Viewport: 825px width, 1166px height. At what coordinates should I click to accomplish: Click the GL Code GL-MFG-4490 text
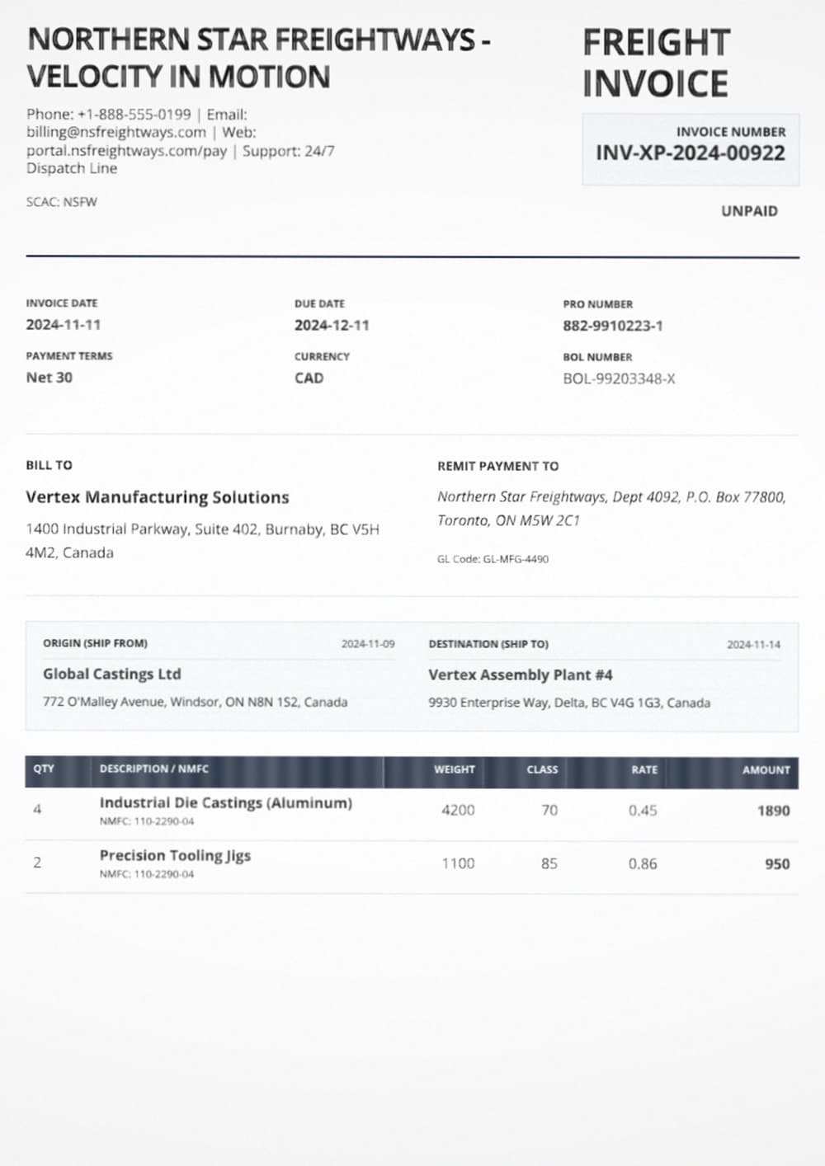click(493, 559)
